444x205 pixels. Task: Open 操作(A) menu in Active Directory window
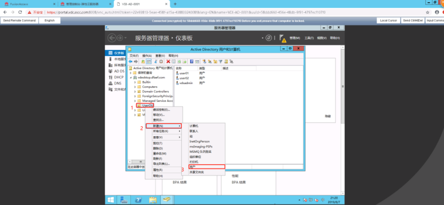147,55
